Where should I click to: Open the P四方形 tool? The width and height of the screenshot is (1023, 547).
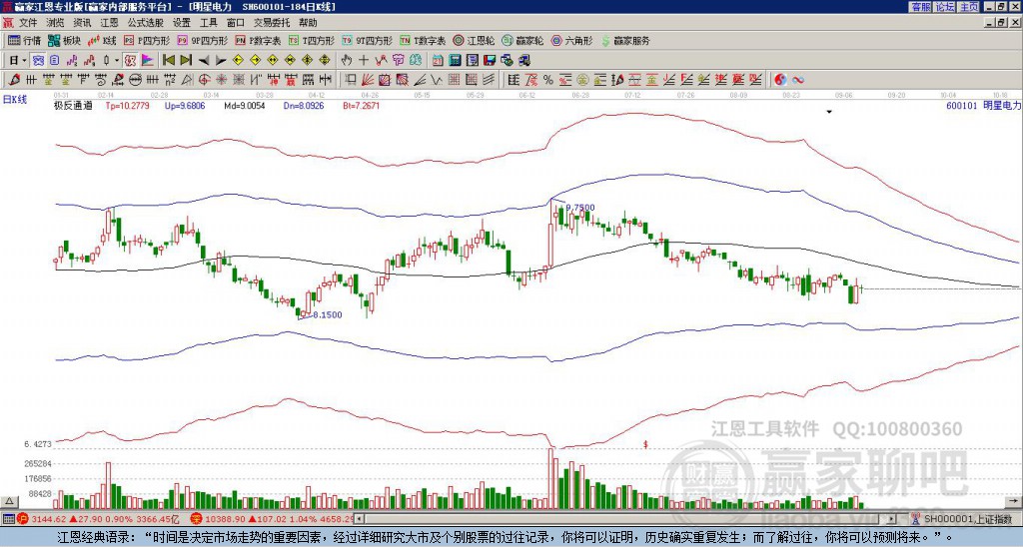pos(147,40)
